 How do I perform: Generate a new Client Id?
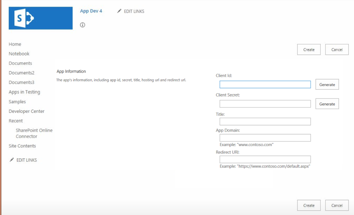327,85
